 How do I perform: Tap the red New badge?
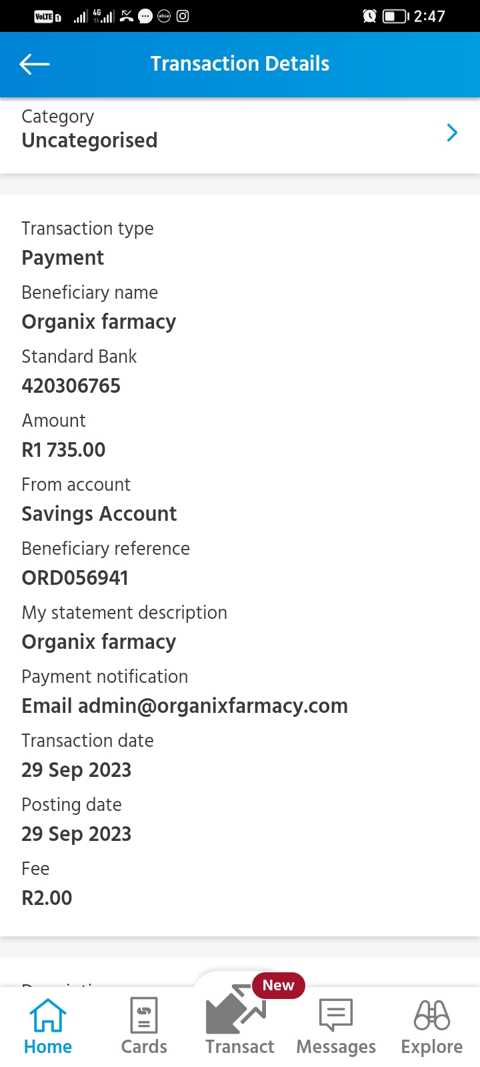pos(278,985)
